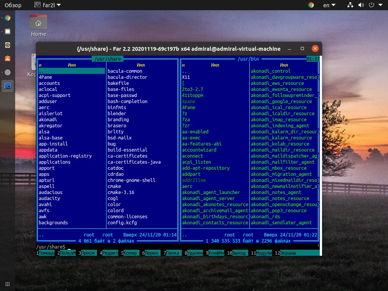
Task: Click the network icon in the top bar
Action: [350, 5]
